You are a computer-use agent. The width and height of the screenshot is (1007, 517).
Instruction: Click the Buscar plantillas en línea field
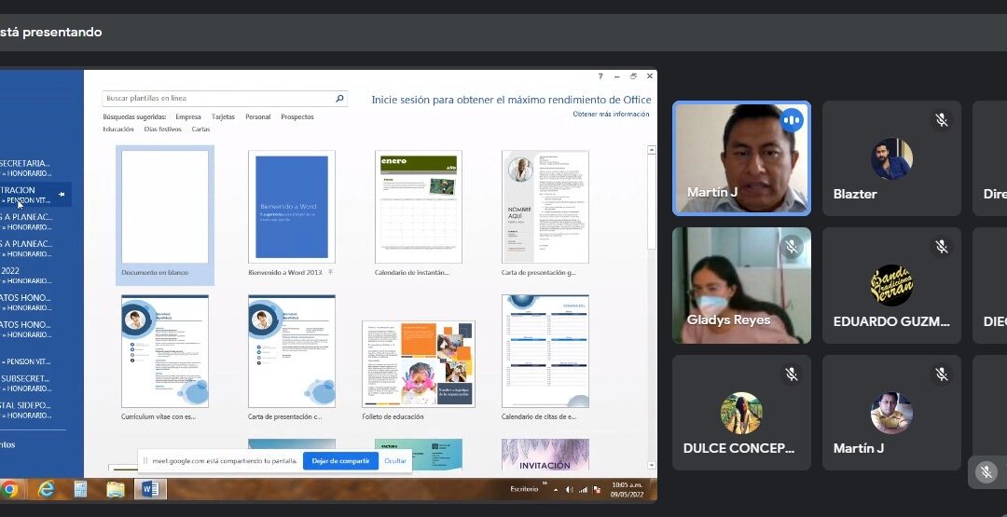click(x=218, y=98)
